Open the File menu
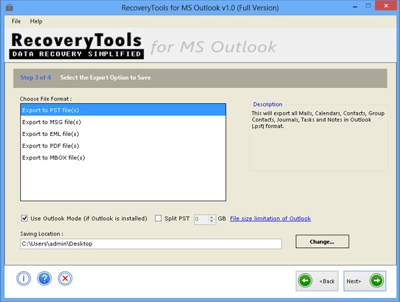 16,21
